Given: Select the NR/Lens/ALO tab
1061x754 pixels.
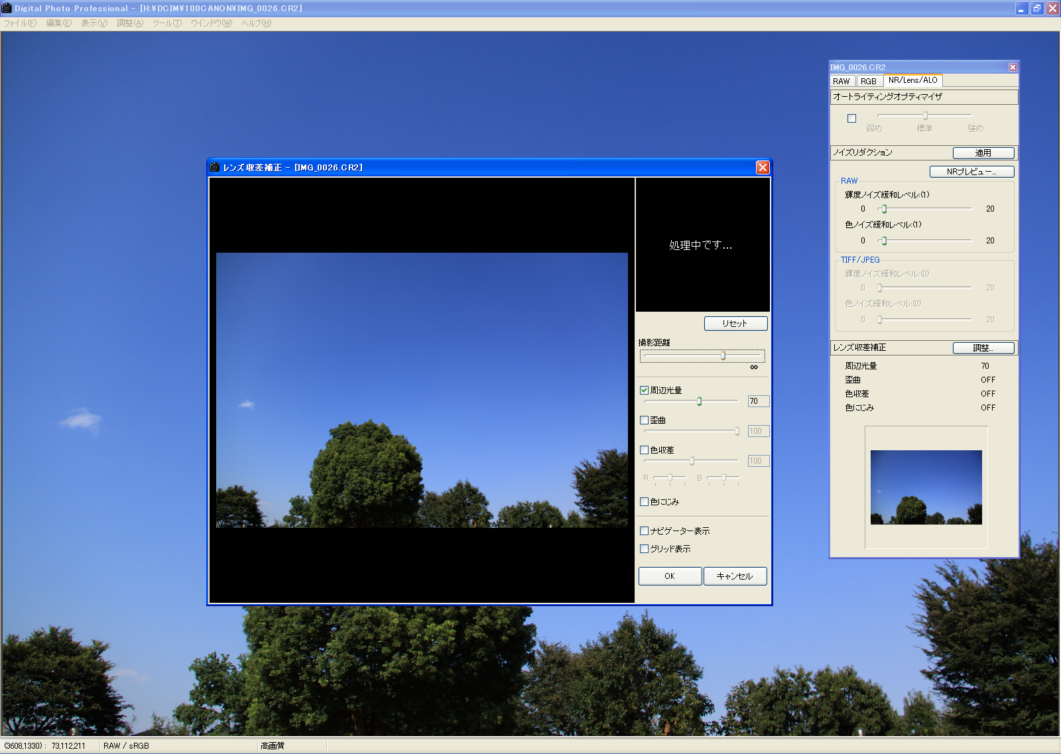Looking at the screenshot, I should pos(913,80).
